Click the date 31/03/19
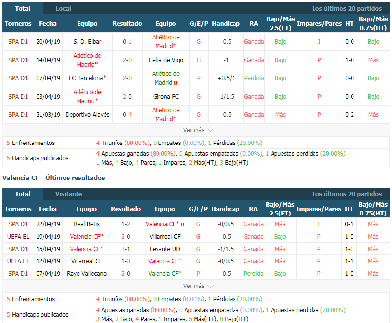Image resolution: width=392 pixels, height=323 pixels. click(48, 114)
